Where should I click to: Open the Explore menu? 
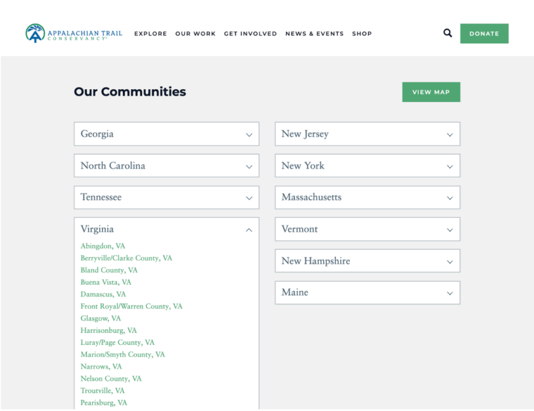click(151, 33)
